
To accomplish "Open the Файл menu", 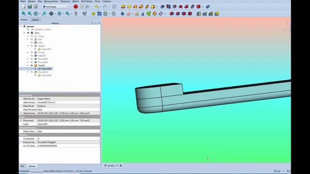I will click(23, 1).
